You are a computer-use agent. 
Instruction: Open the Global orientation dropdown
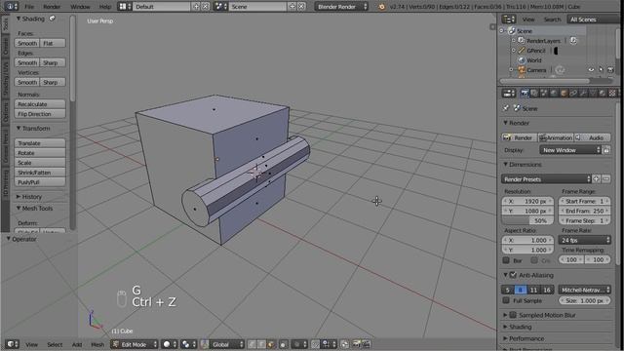[x=222, y=344]
